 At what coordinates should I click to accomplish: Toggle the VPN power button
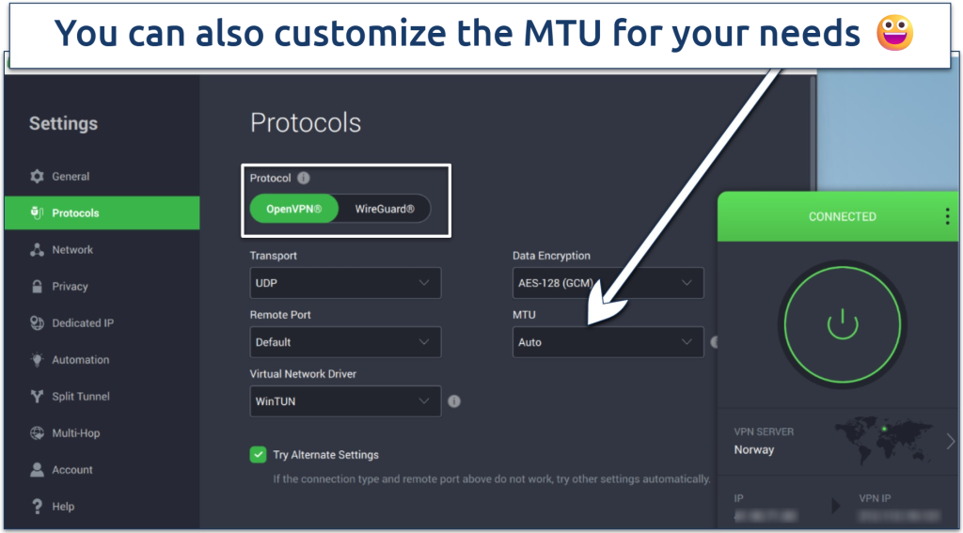pyautogui.click(x=842, y=325)
